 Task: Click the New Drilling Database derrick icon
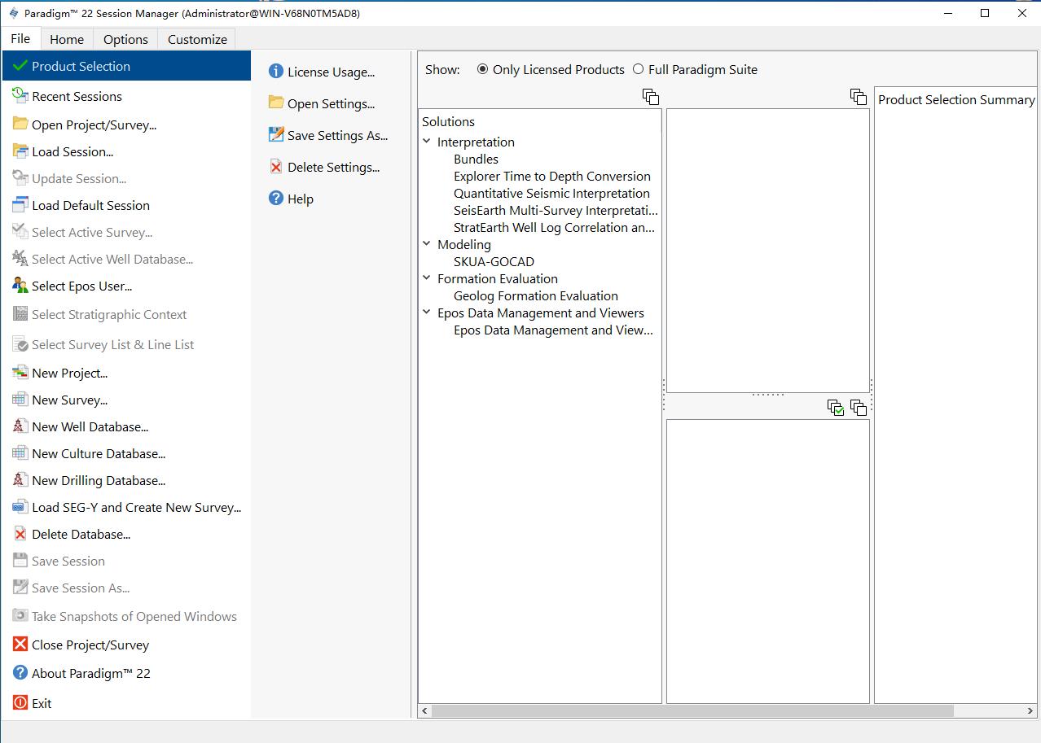20,480
